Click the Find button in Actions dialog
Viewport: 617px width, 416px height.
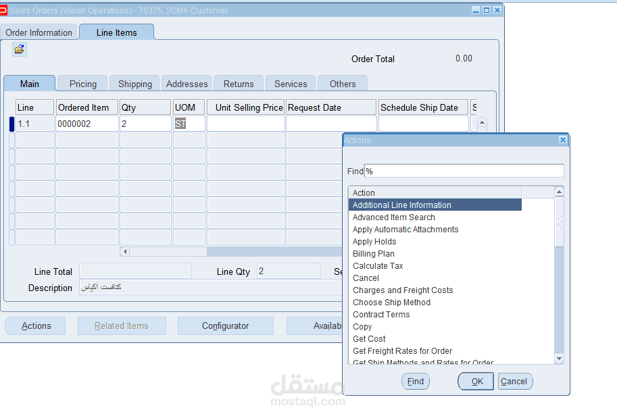coord(416,382)
